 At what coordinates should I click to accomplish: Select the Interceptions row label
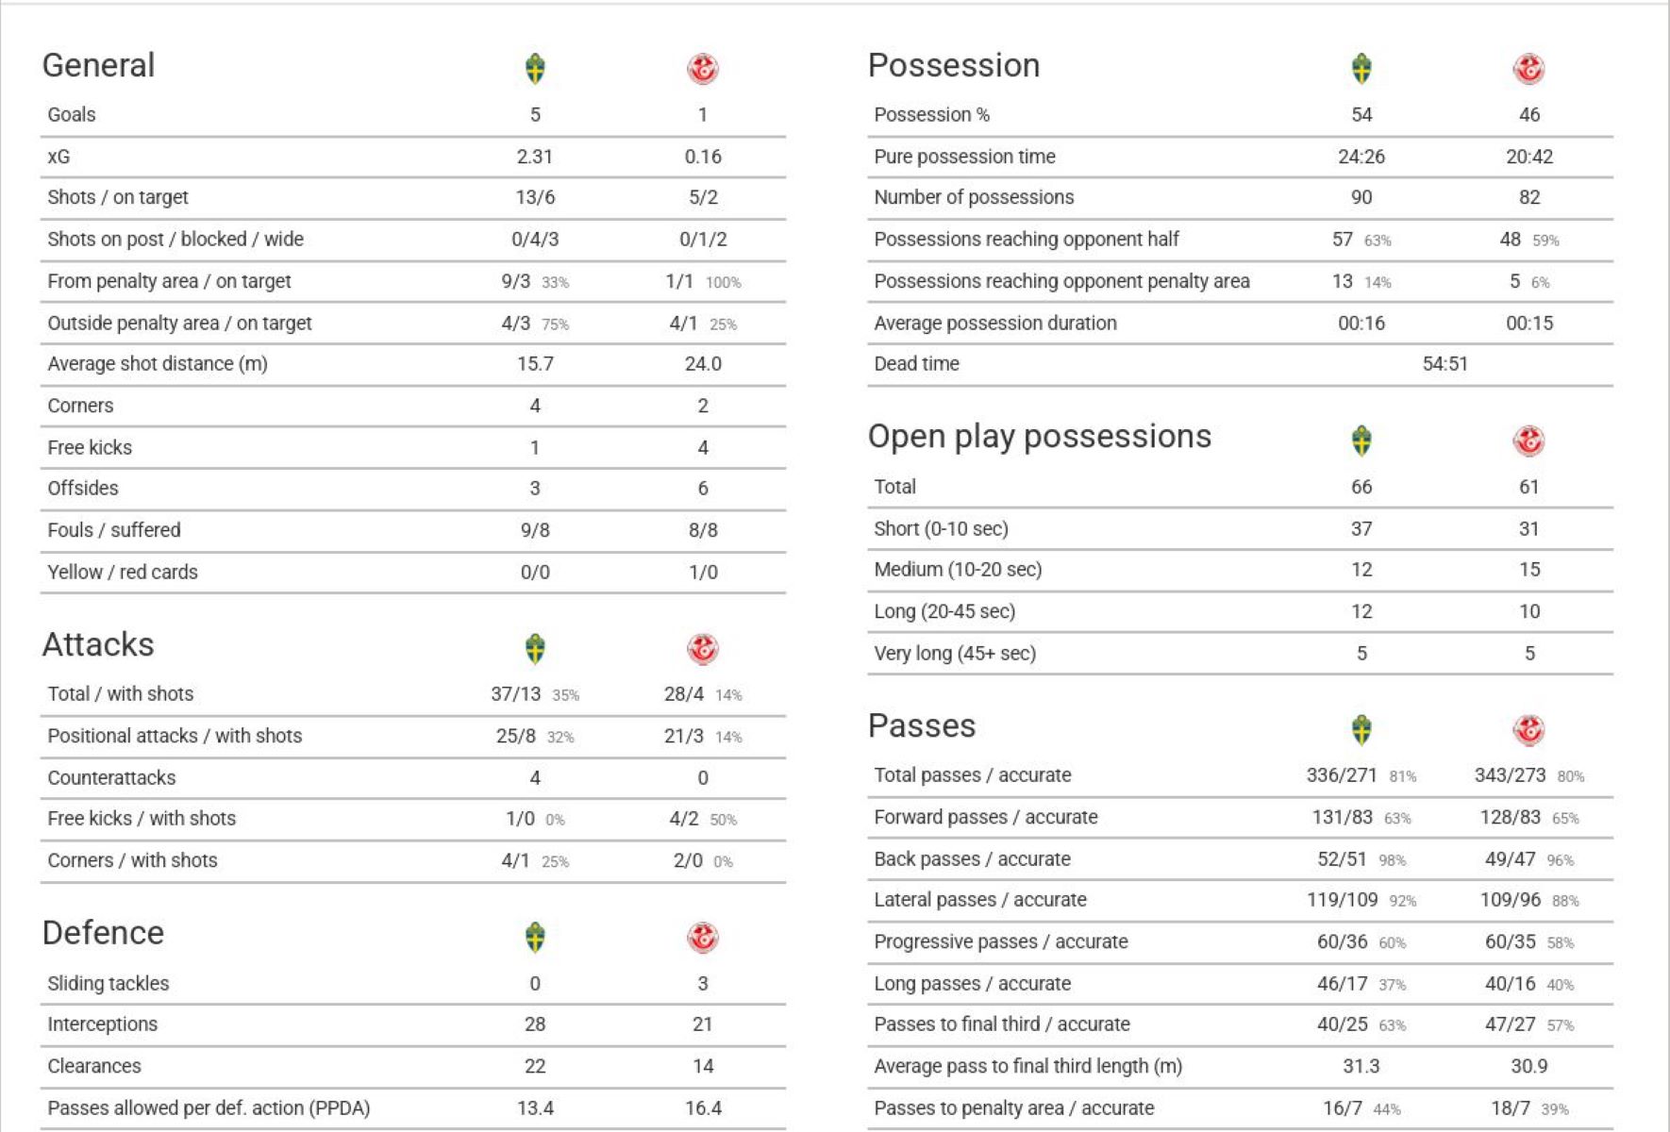(102, 1024)
